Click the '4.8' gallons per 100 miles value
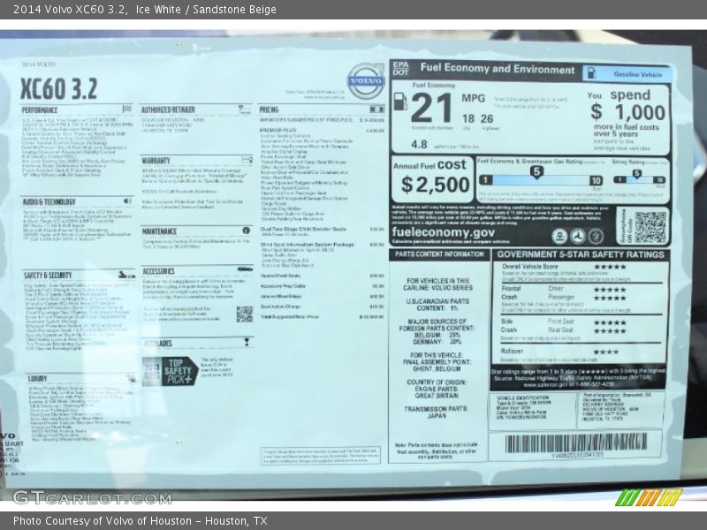This screenshot has height=530, width=707. coord(419,145)
